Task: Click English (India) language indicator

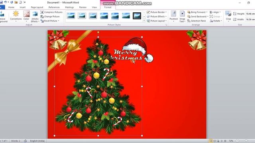Action: pyautogui.click(x=37, y=141)
